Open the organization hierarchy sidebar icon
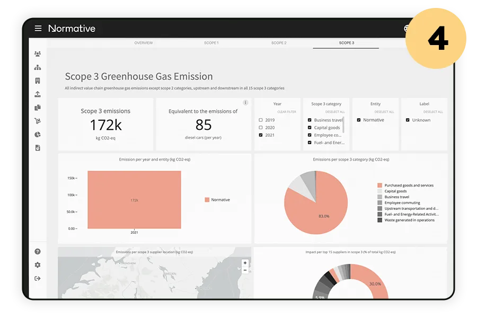 (38, 67)
